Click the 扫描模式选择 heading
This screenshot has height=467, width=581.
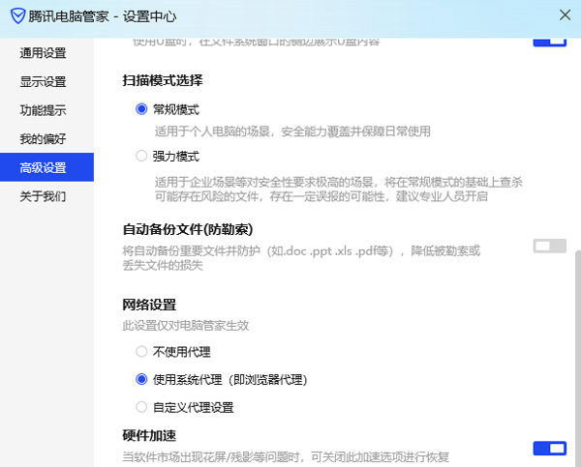pyautogui.click(x=163, y=80)
